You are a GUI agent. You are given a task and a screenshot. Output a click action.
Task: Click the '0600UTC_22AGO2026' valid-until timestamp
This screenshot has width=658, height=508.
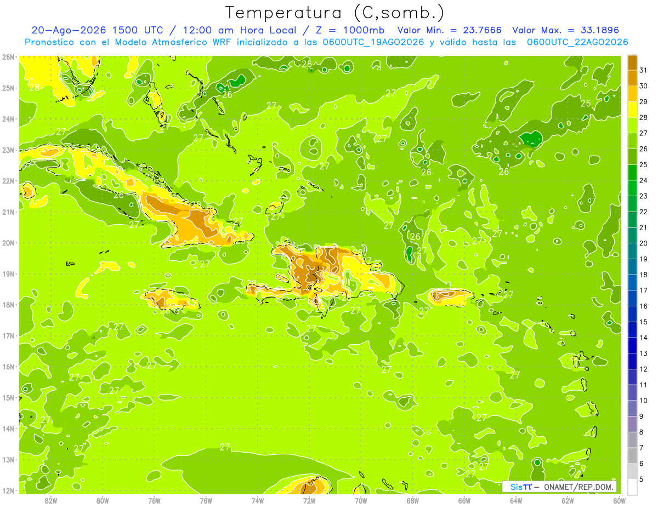[577, 42]
